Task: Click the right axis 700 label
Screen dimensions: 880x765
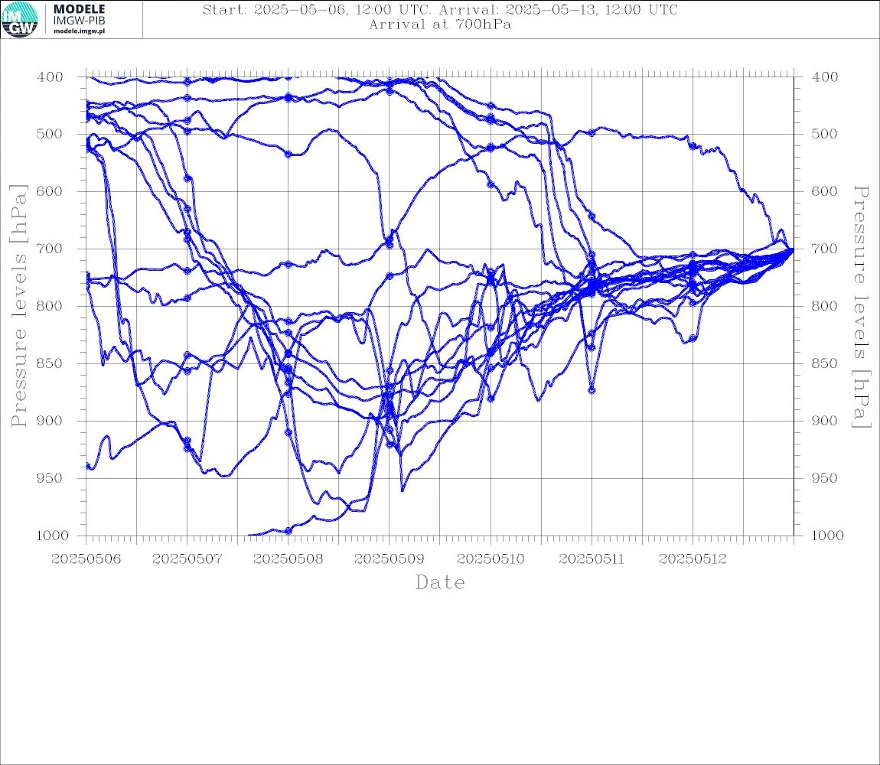Action: click(x=824, y=249)
